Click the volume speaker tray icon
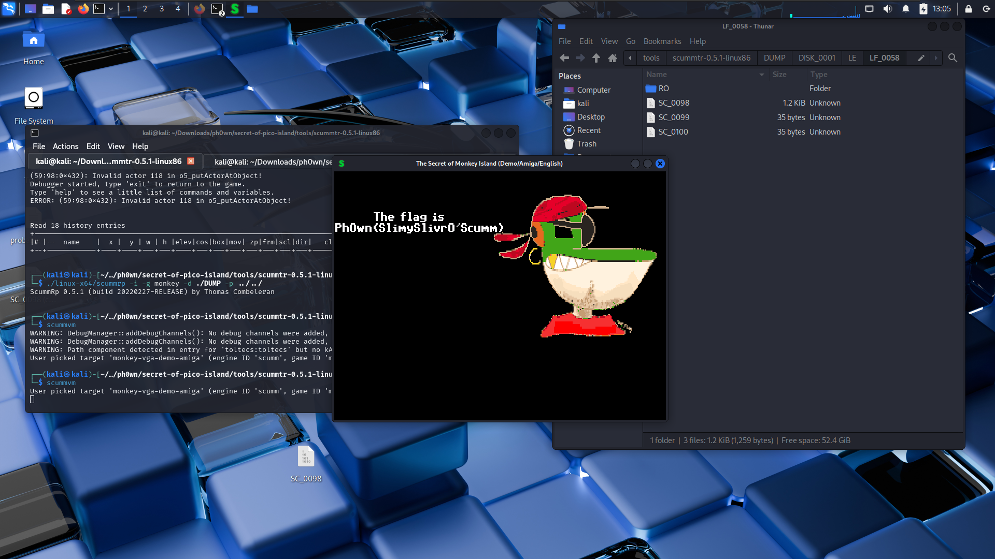Screen dimensions: 995x559 pos(887,9)
